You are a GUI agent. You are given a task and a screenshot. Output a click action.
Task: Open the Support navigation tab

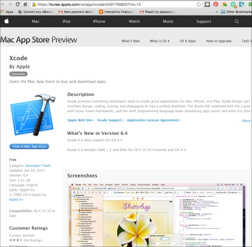204,21
